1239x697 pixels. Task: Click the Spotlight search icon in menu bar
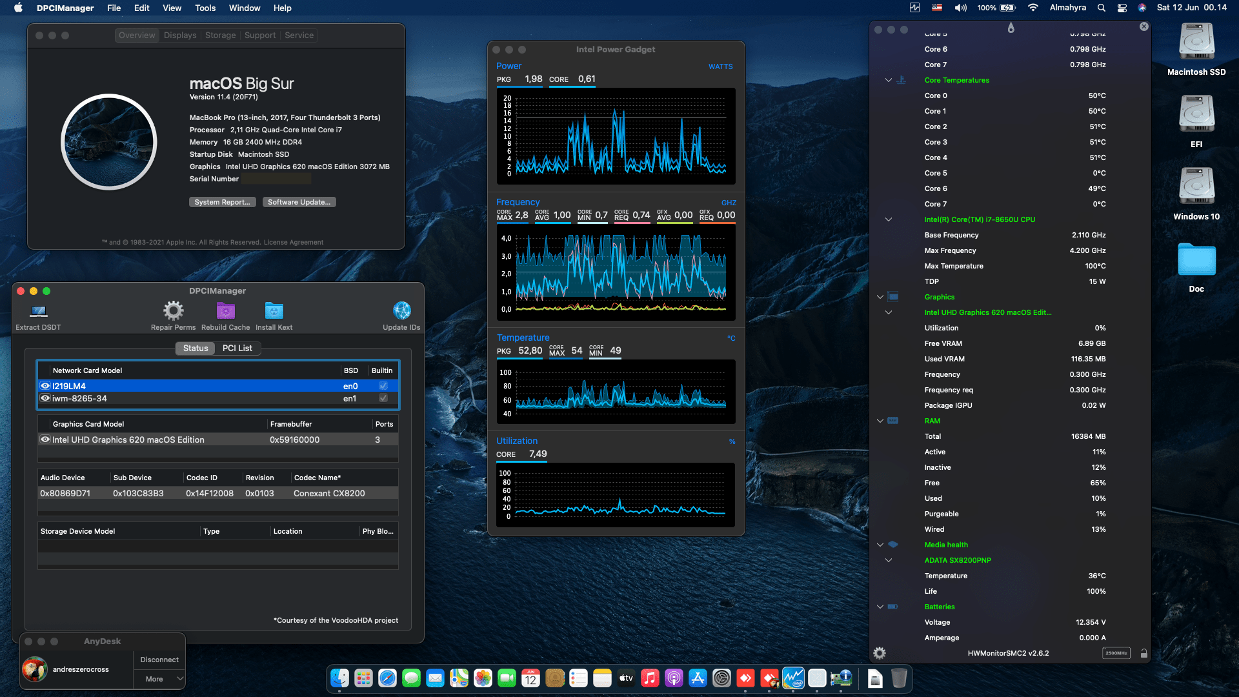point(1102,8)
